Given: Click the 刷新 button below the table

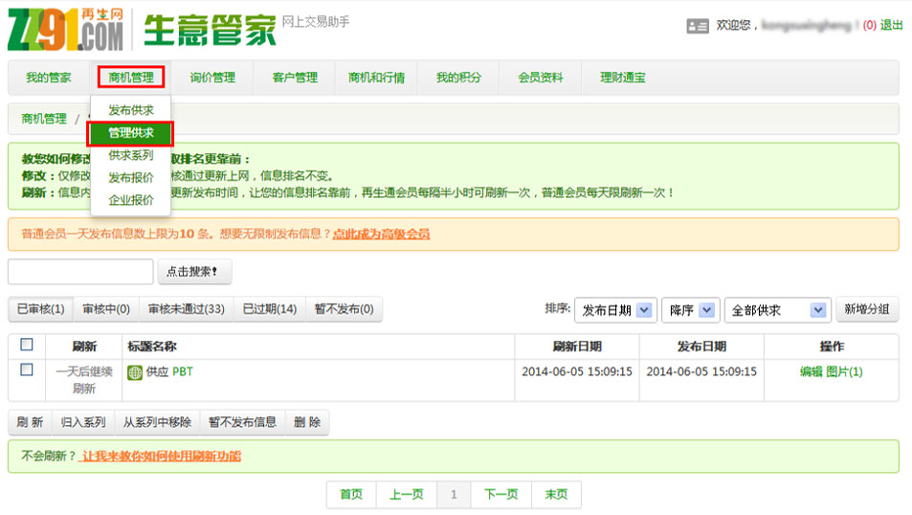Looking at the screenshot, I should 30,422.
